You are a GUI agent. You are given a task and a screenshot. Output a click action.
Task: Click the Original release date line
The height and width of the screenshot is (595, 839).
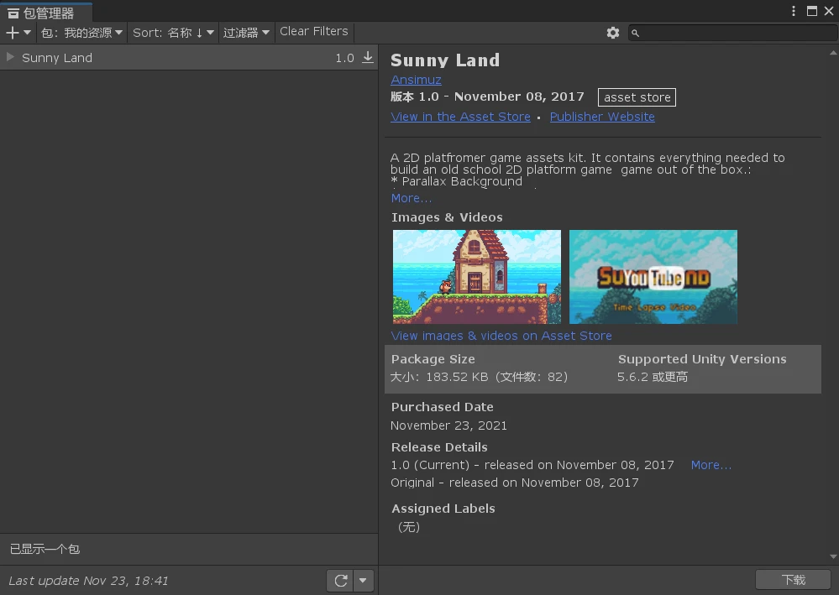coord(514,483)
